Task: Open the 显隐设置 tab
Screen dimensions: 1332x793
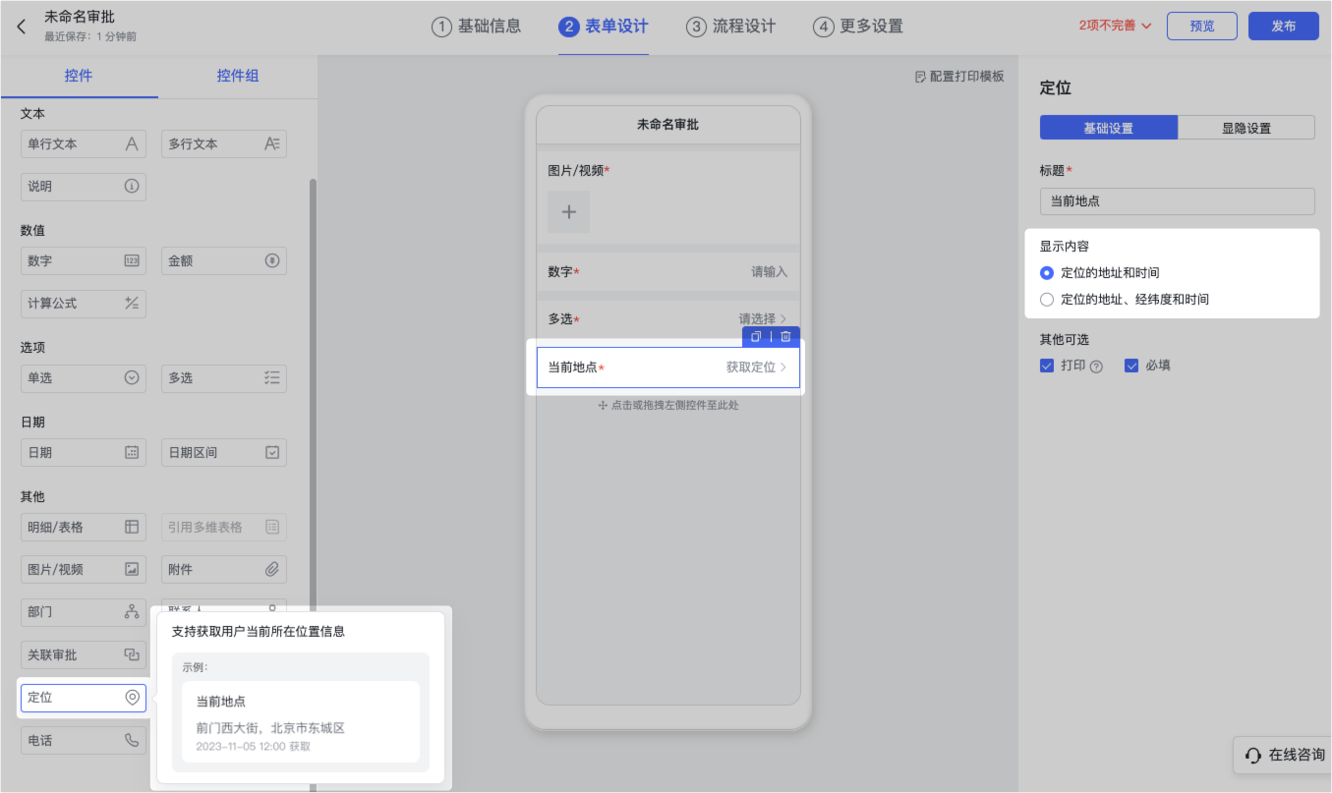Action: coord(1245,128)
